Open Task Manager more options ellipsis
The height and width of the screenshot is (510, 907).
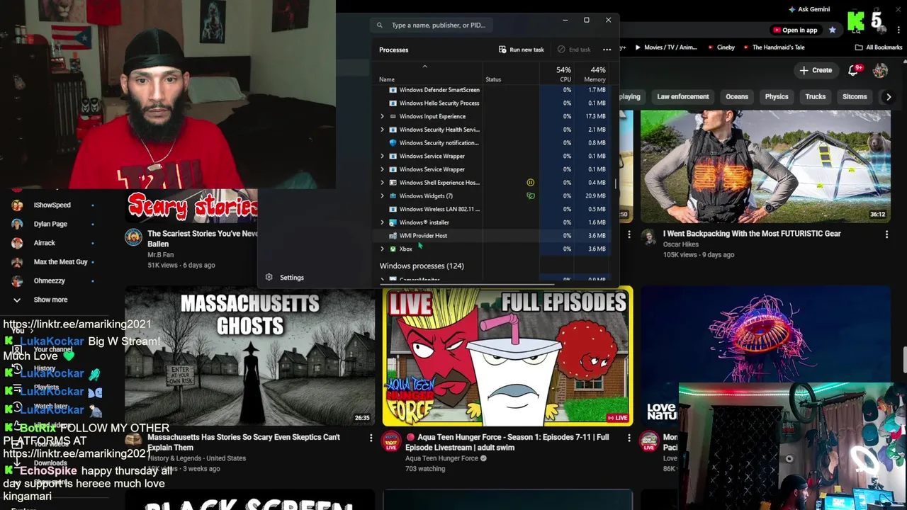[x=607, y=50]
